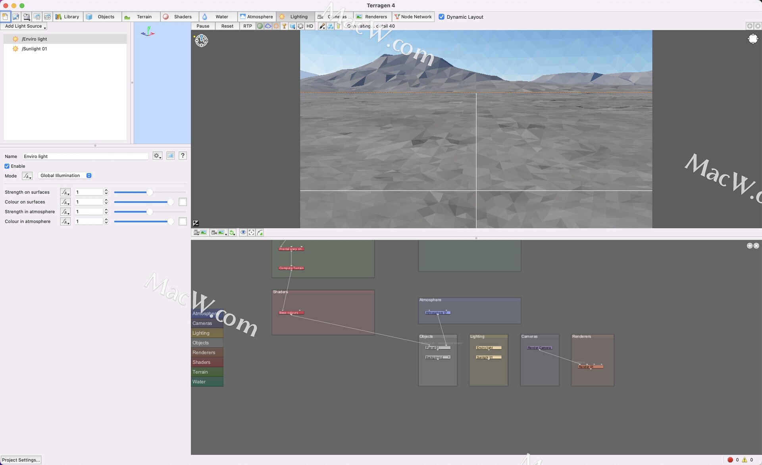Click the new project file icon
The height and width of the screenshot is (465, 762).
(5, 17)
